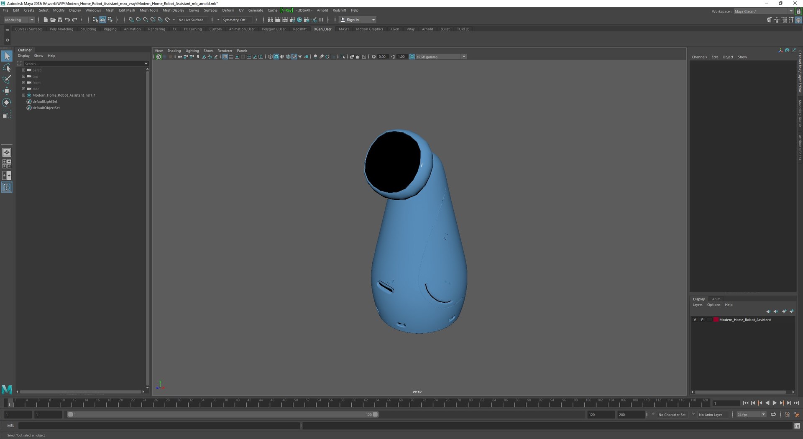The image size is (803, 439).
Task: Click Single Pane layout icon in toolbox
Action: pyautogui.click(x=7, y=152)
